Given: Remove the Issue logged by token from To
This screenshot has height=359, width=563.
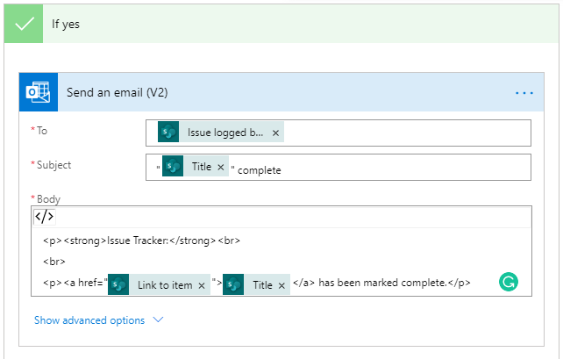Looking at the screenshot, I should tap(275, 133).
